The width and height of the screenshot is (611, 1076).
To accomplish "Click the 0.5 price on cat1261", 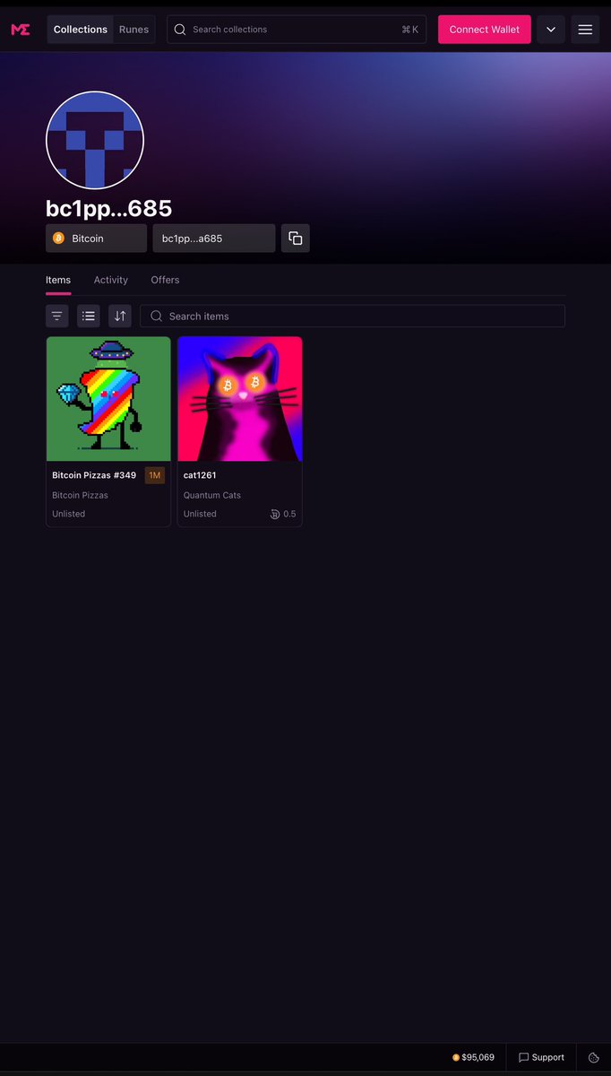I will [x=283, y=514].
